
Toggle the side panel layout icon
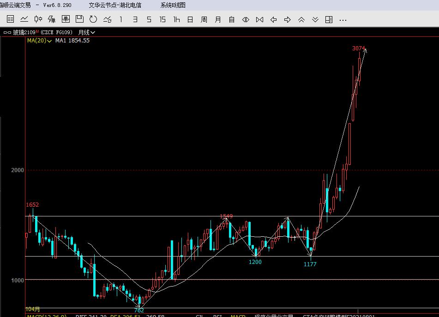(329, 19)
